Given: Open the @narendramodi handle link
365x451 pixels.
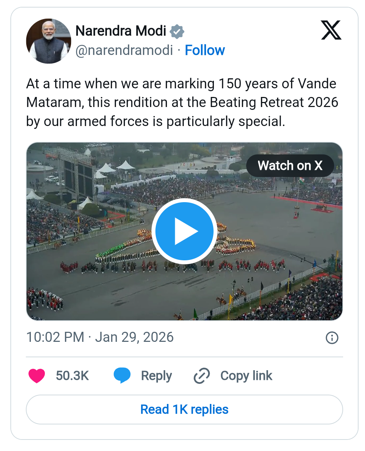Looking at the screenshot, I should click(x=124, y=50).
